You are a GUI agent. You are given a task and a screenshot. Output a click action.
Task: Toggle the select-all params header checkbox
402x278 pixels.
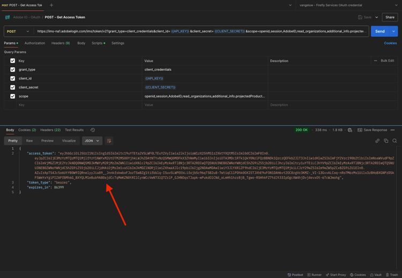12,61
